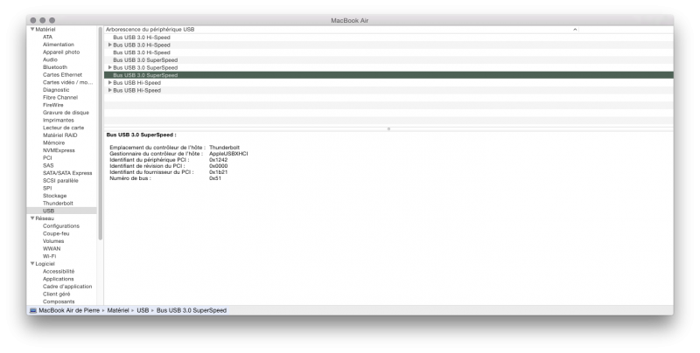This screenshot has width=700, height=353.
Task: Click the 0x1b21 PCI vendor identifier
Action: [218, 172]
